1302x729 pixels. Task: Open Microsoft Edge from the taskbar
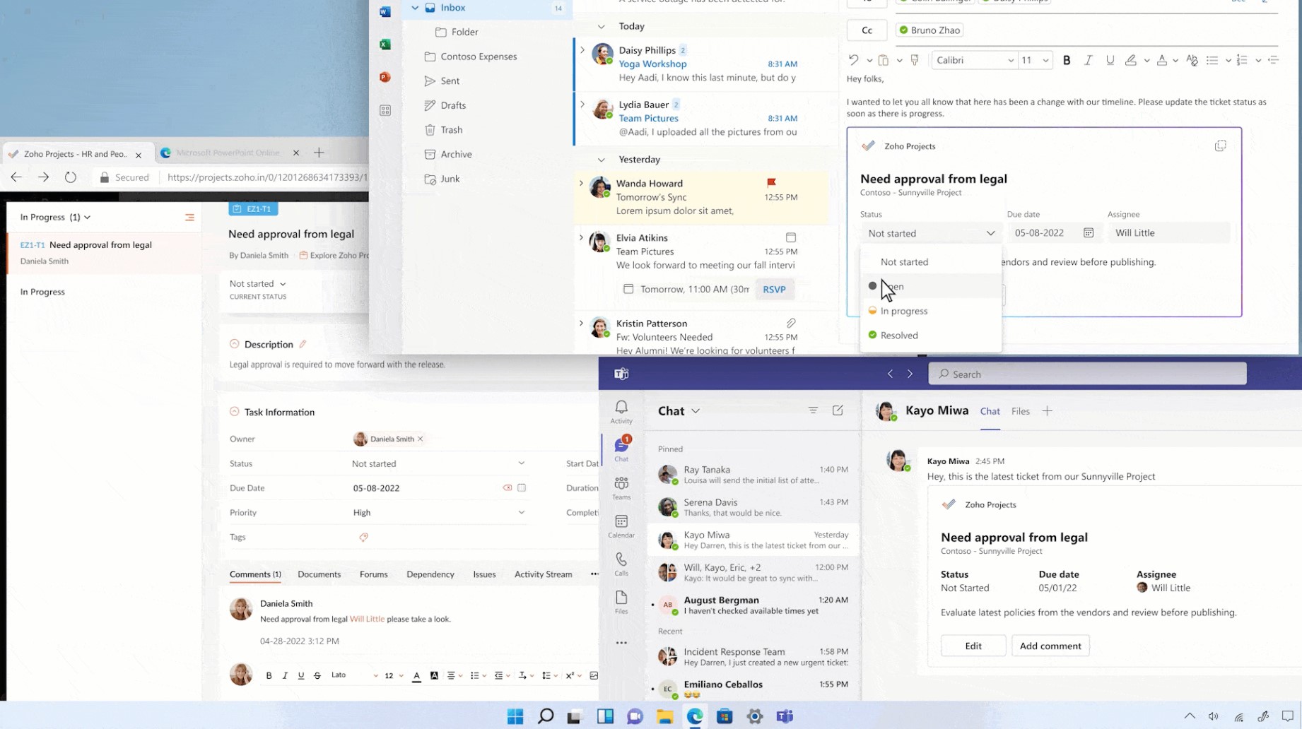[695, 716]
